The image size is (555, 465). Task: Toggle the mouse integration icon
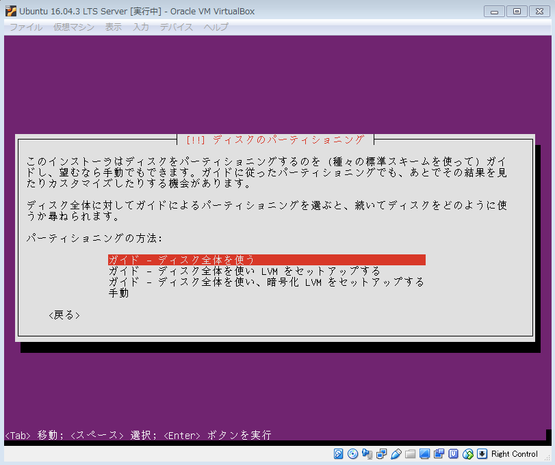coord(468,454)
